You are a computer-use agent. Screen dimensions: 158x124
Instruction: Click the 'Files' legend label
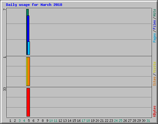(x=154, y=25)
